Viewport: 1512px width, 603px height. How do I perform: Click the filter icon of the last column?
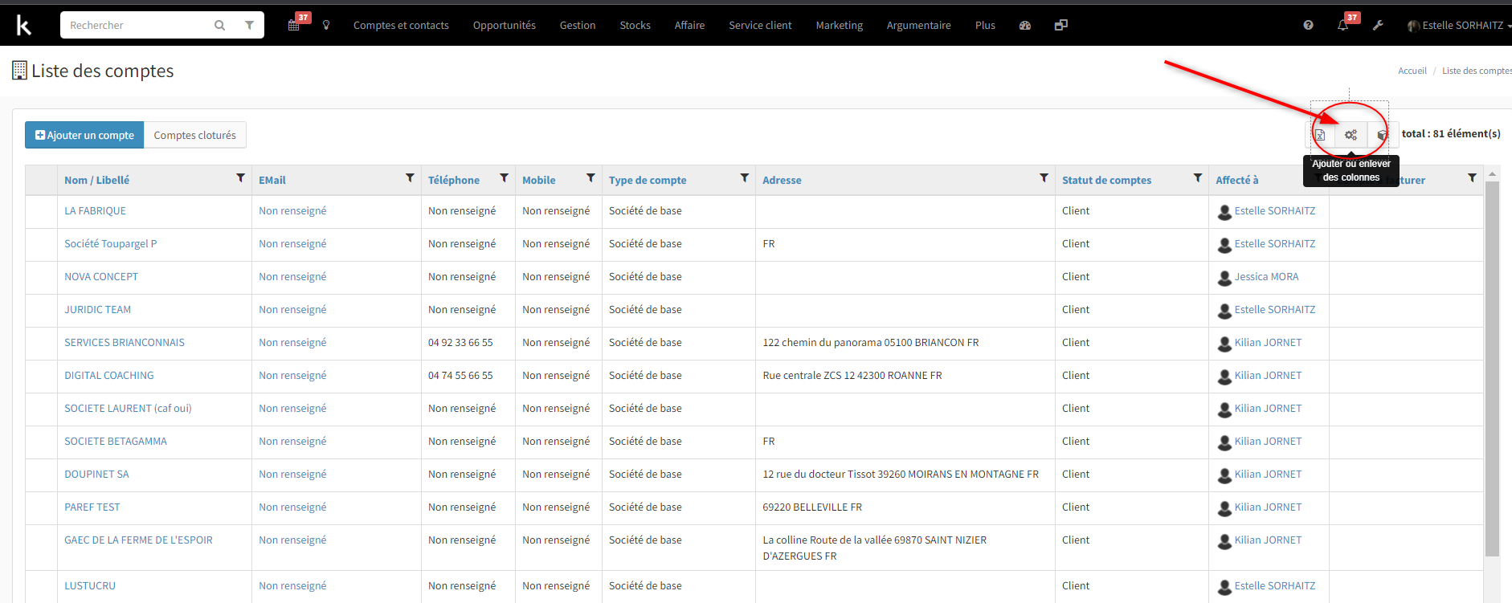coord(1472,178)
